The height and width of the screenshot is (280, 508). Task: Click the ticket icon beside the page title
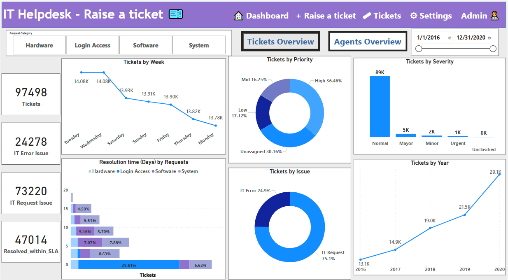(x=176, y=14)
